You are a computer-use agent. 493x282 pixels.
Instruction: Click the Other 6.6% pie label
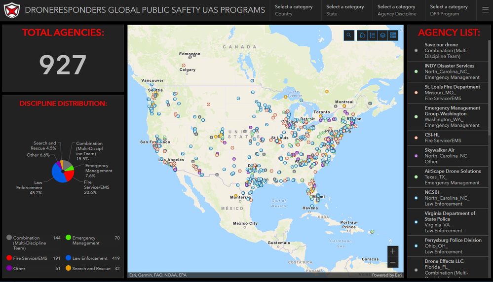[38, 155]
